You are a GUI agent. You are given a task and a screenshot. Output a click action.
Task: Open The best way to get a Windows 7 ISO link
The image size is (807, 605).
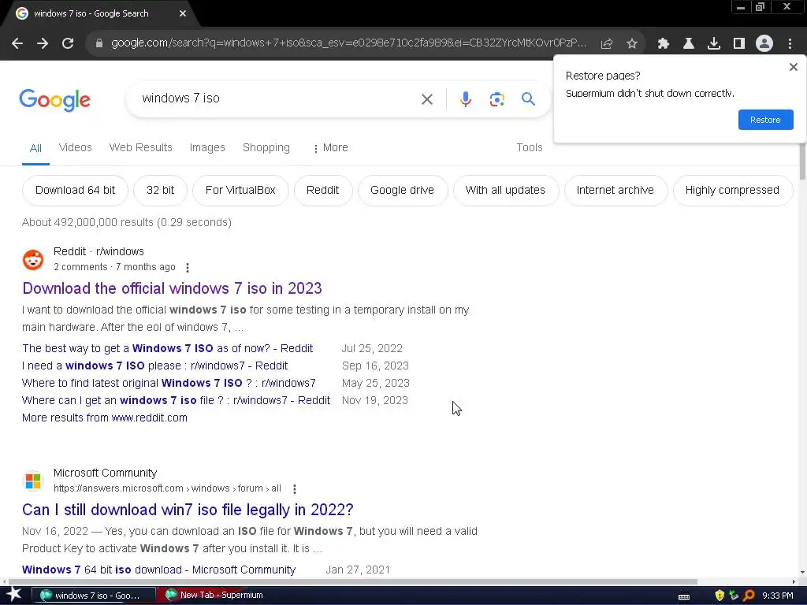167,348
